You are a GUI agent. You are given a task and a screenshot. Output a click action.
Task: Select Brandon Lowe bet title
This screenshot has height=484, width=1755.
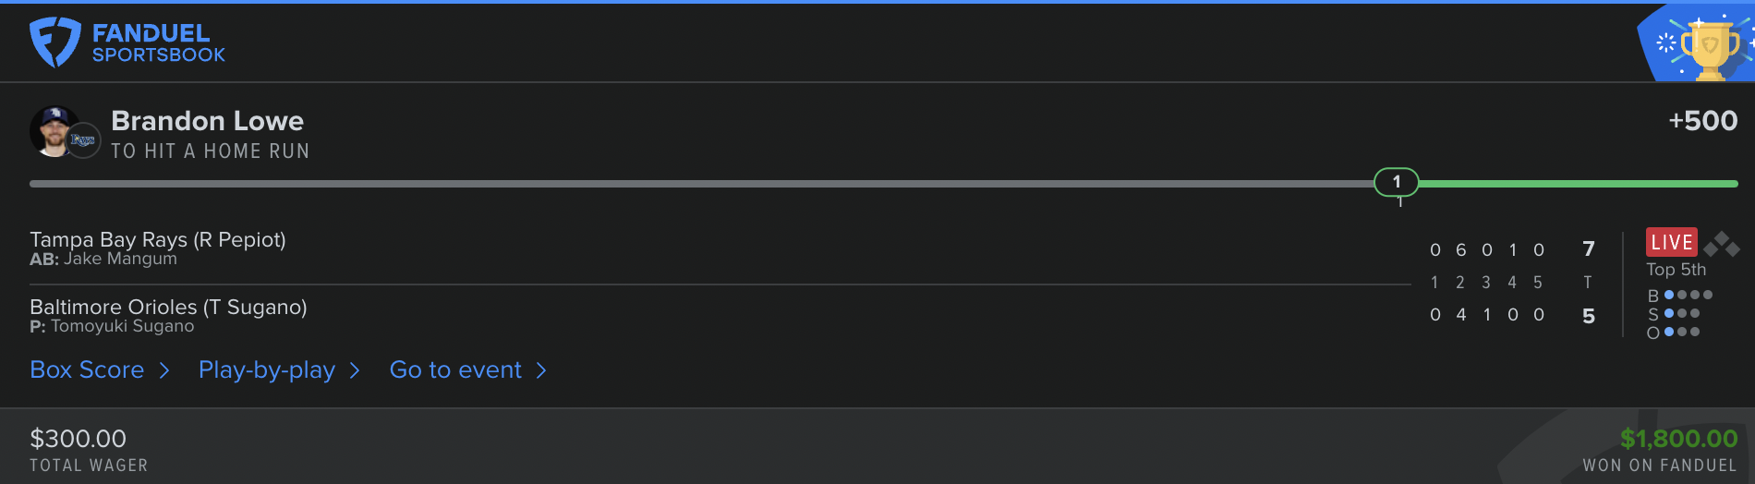[208, 121]
